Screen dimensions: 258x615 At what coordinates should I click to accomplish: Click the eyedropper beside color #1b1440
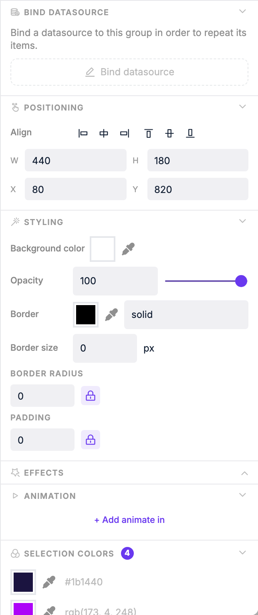point(49,581)
